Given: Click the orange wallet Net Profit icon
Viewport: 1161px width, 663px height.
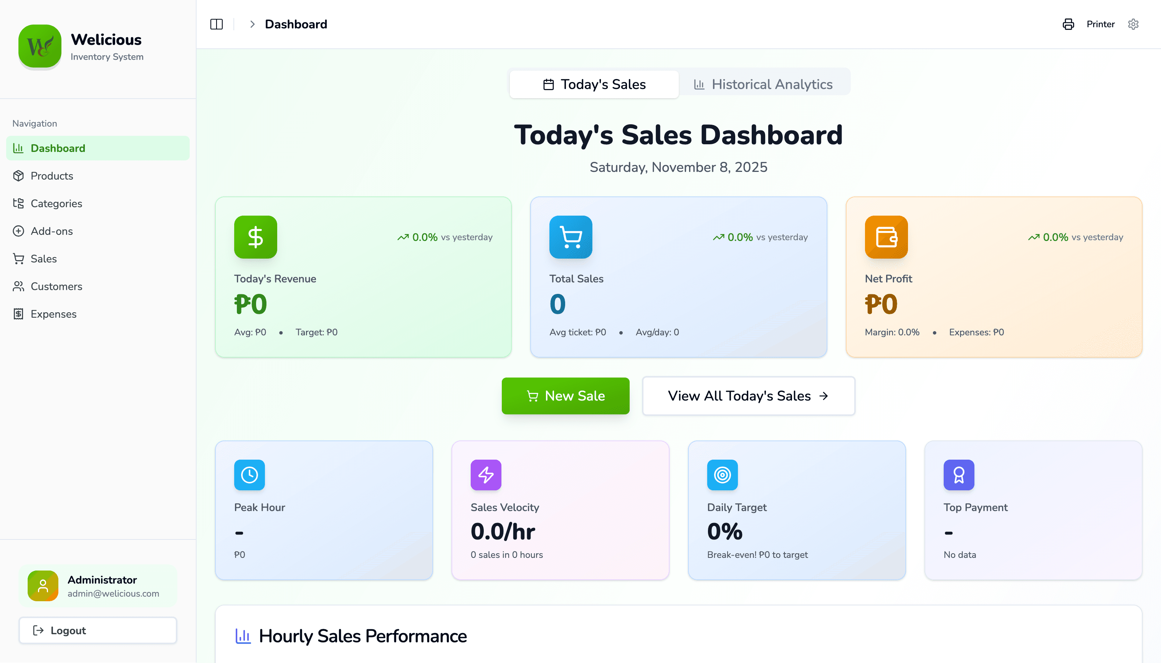Looking at the screenshot, I should [886, 237].
